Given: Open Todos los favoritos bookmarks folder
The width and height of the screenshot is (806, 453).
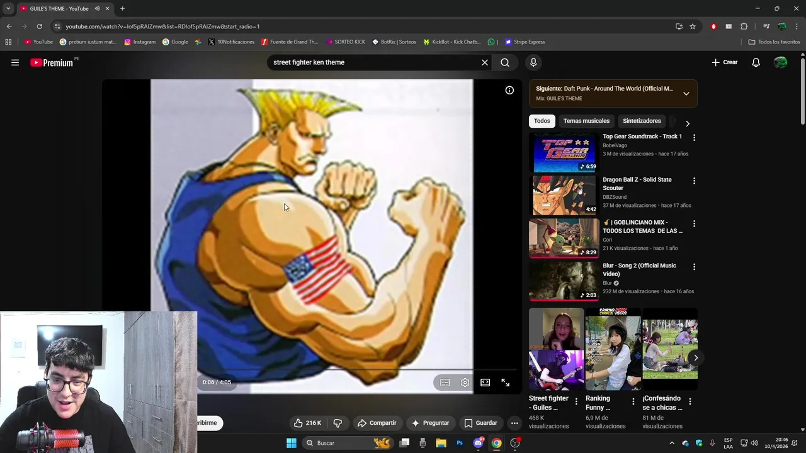Looking at the screenshot, I should 774,42.
